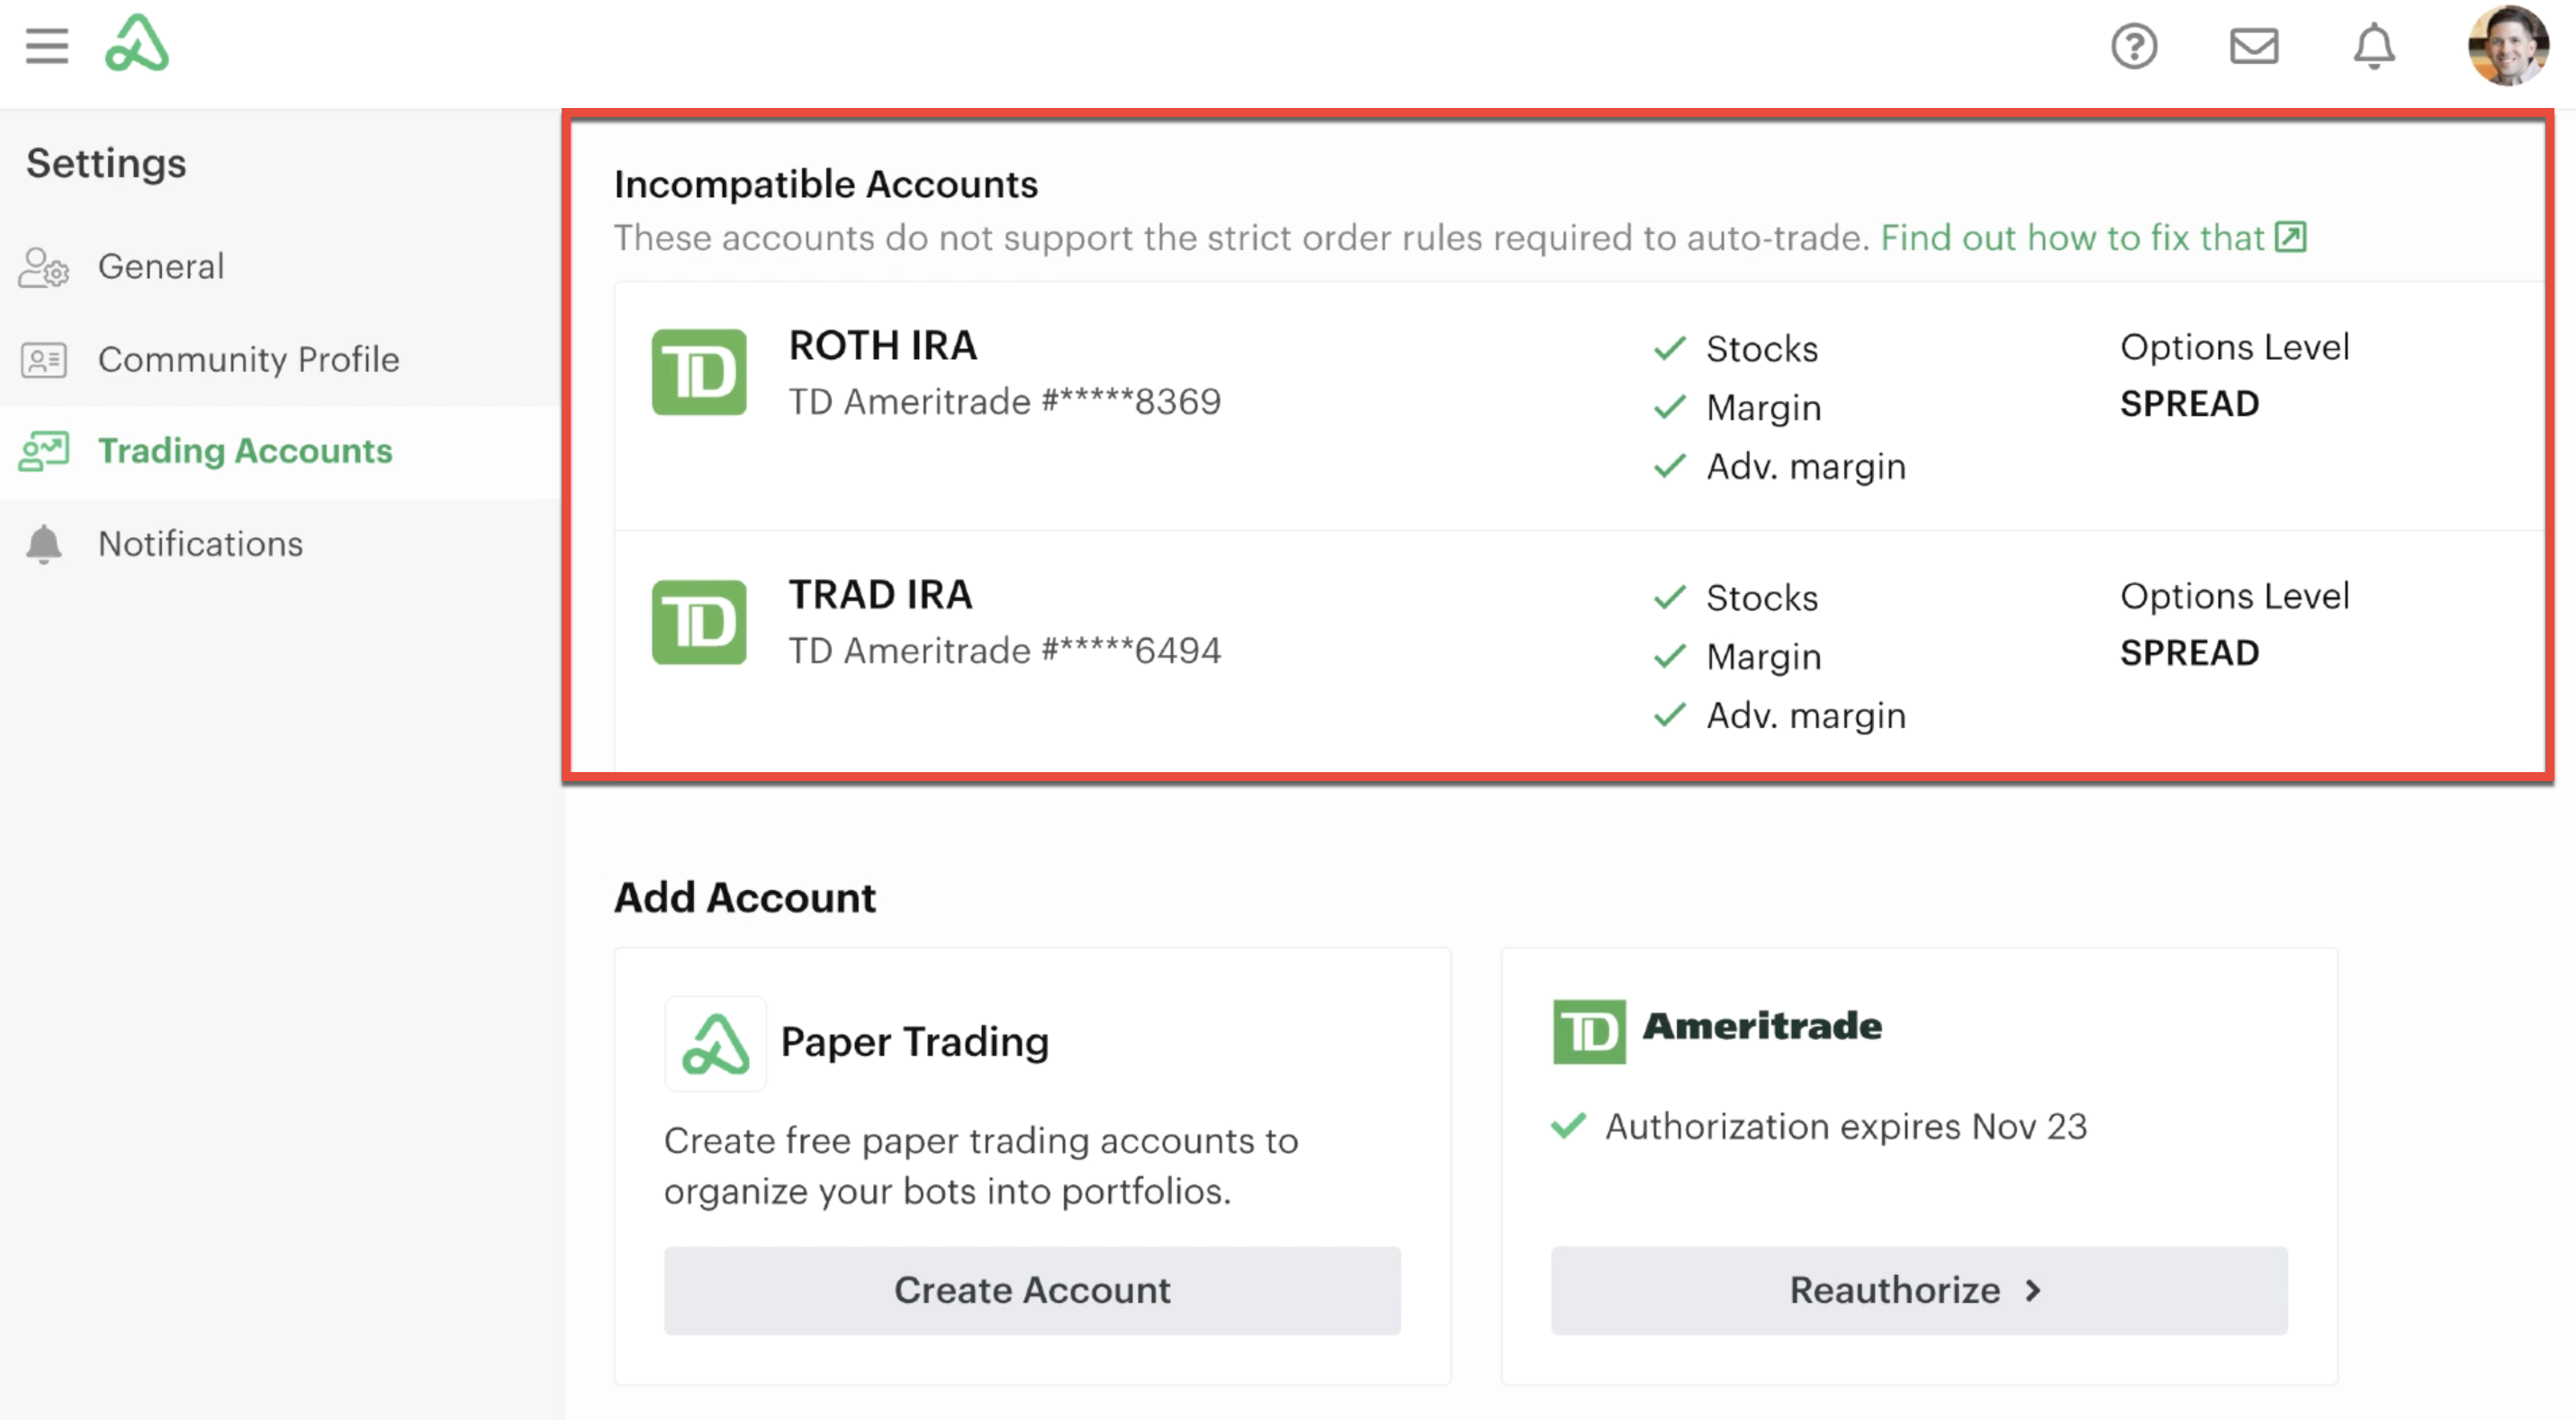Click SPREAD options level for ROTH IRA
Screen dimensions: 2576x1420
tap(2189, 404)
